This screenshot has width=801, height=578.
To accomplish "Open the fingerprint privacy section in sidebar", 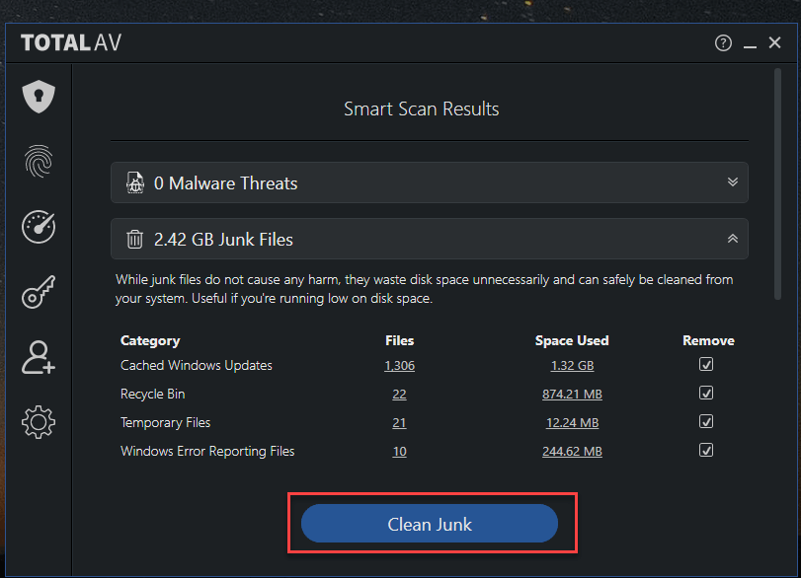I will [x=39, y=161].
